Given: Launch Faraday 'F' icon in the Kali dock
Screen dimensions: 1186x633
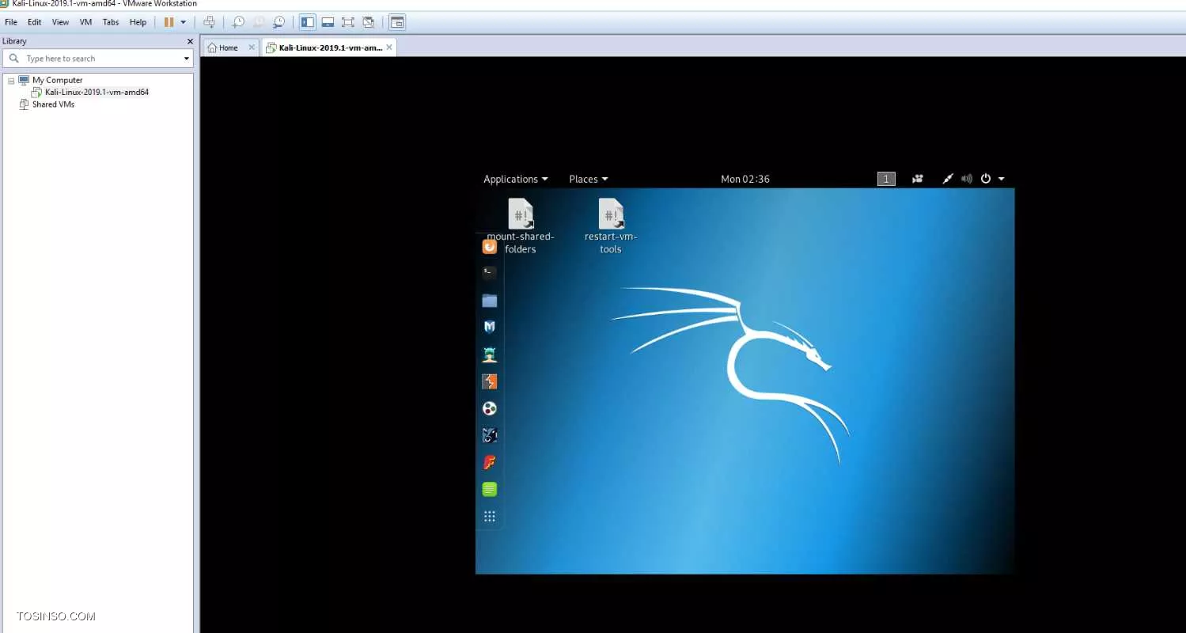Looking at the screenshot, I should click(x=490, y=462).
